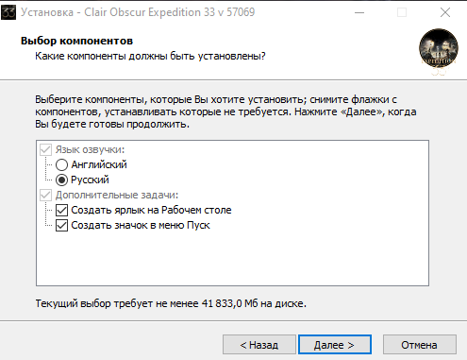Screen dimensions: 467x360
Task: Click the Expedition 33 round game logo
Action: [x=439, y=51]
